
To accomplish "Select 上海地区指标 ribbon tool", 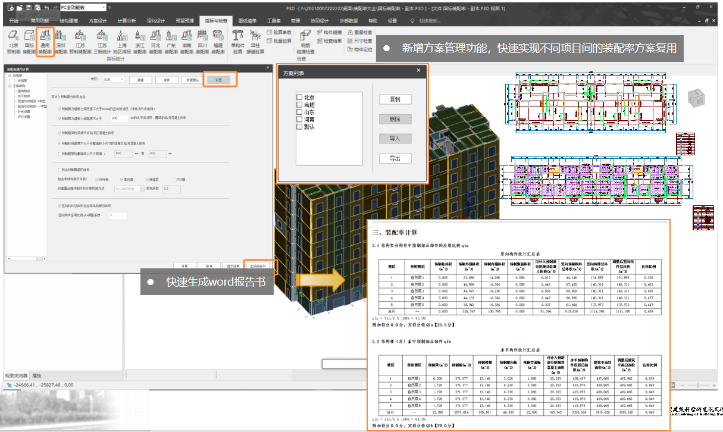I will click(x=121, y=42).
